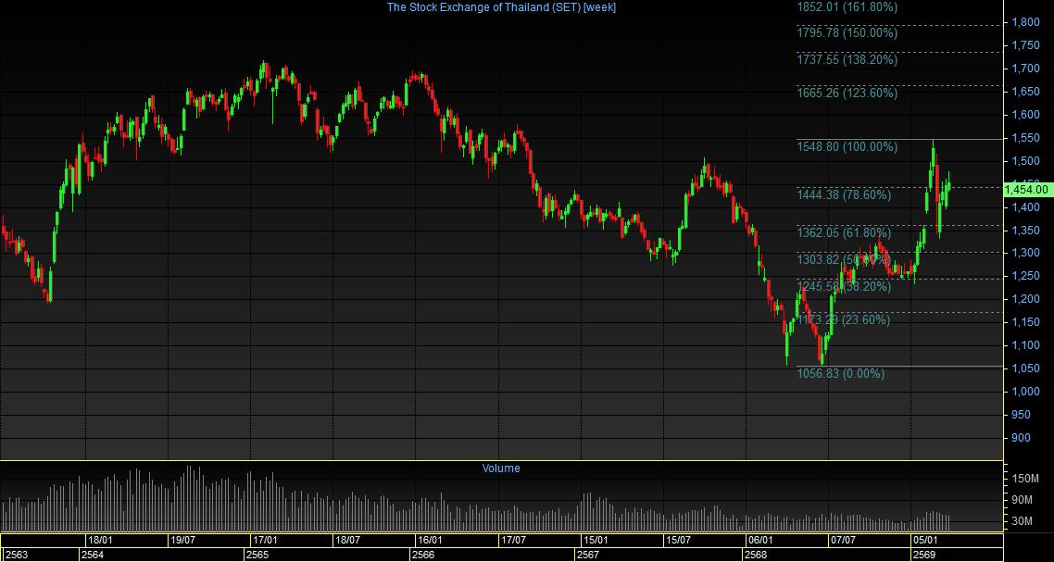Click the current price tag 1,454.00

tap(1026, 190)
